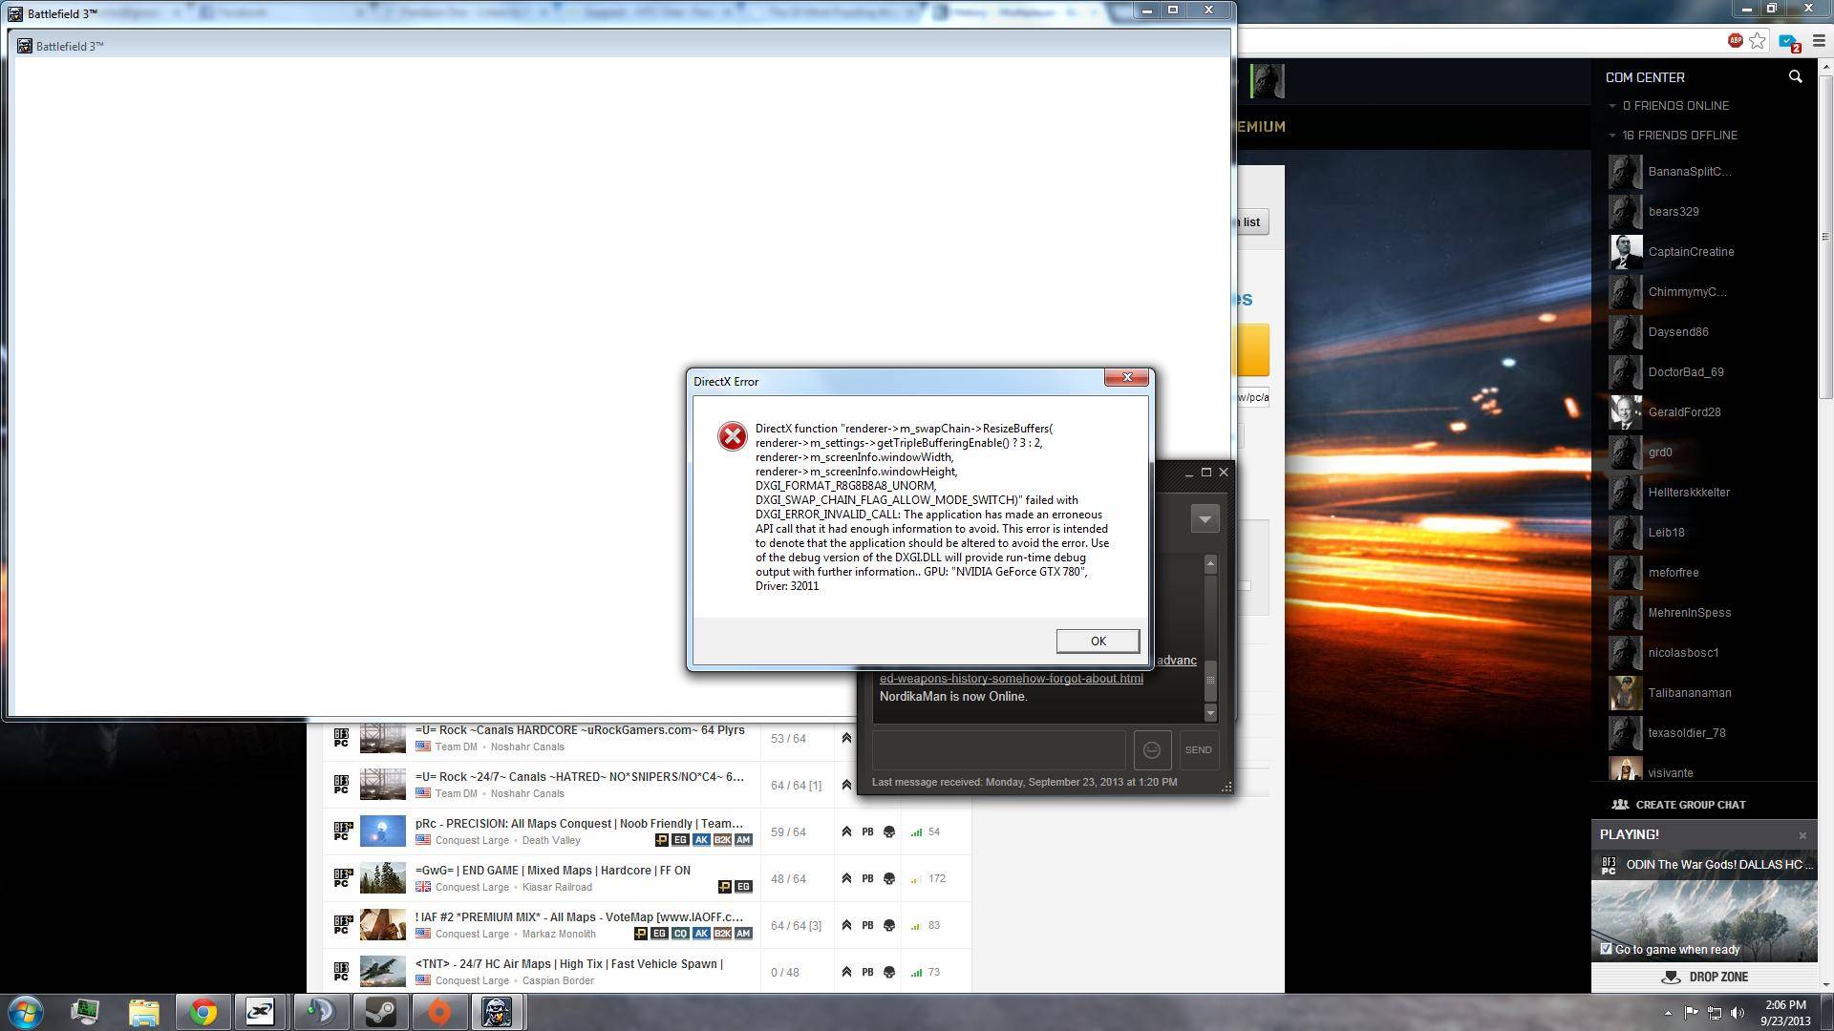This screenshot has width=1834, height=1031.
Task: Select friend CaptainCreatine in the list
Action: 1690,252
